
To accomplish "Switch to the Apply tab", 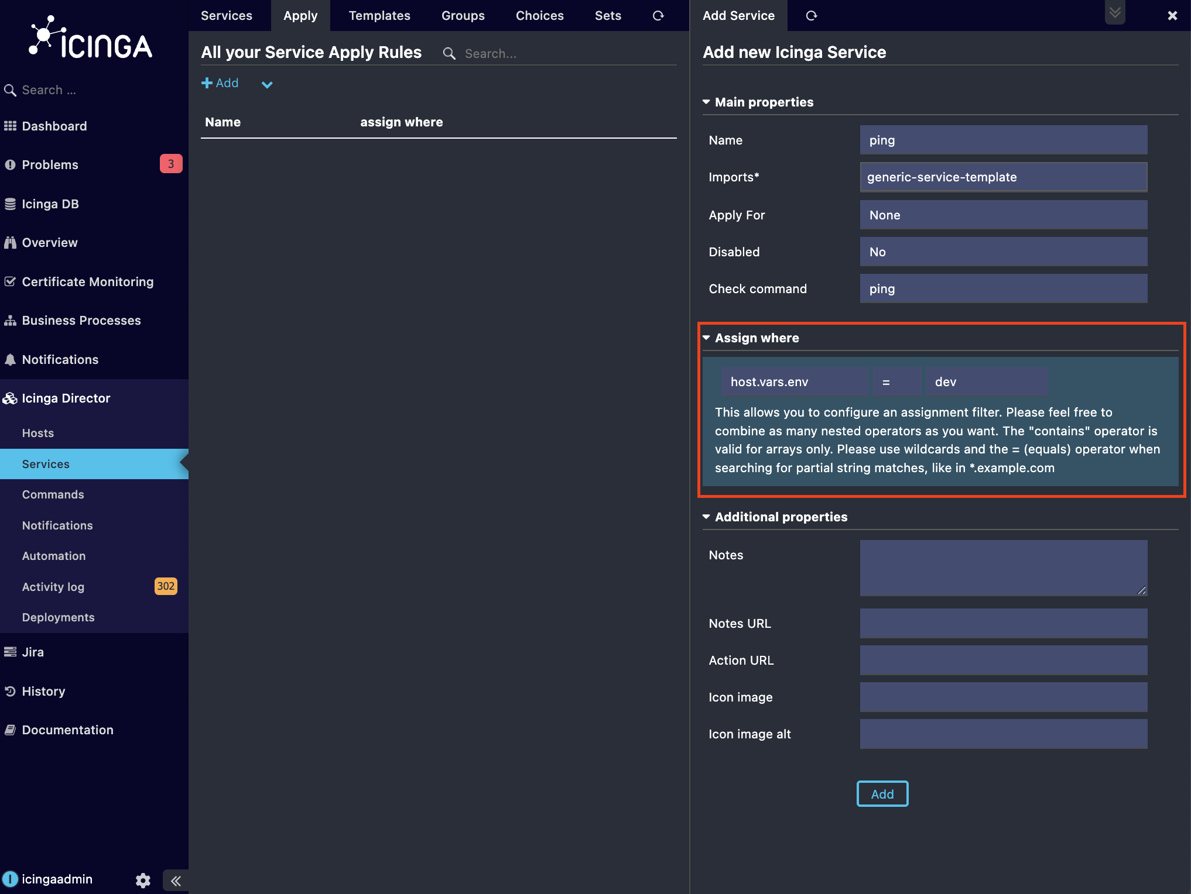I will click(x=300, y=16).
